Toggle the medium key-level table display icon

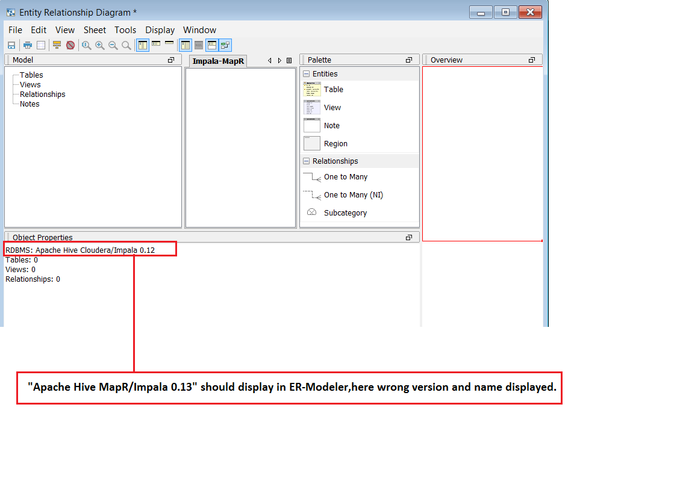(156, 44)
